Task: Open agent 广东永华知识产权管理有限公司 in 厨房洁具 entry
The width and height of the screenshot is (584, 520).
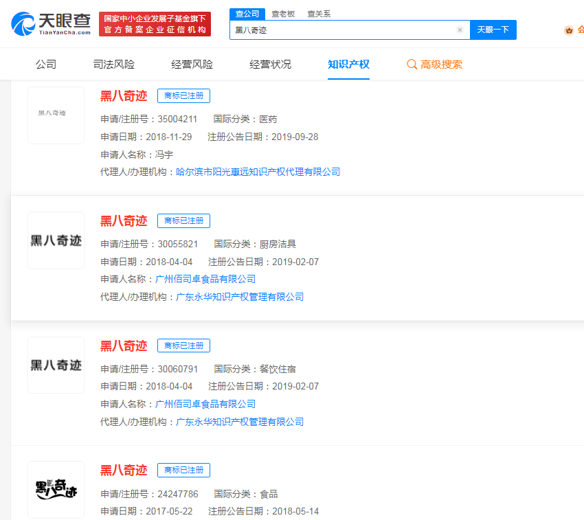Action: [x=240, y=297]
